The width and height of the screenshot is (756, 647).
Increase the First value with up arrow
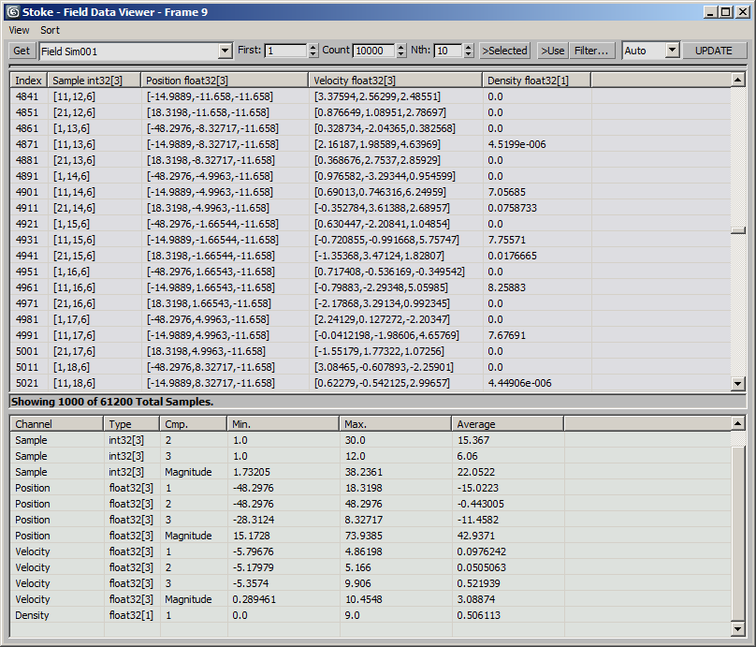click(x=313, y=47)
